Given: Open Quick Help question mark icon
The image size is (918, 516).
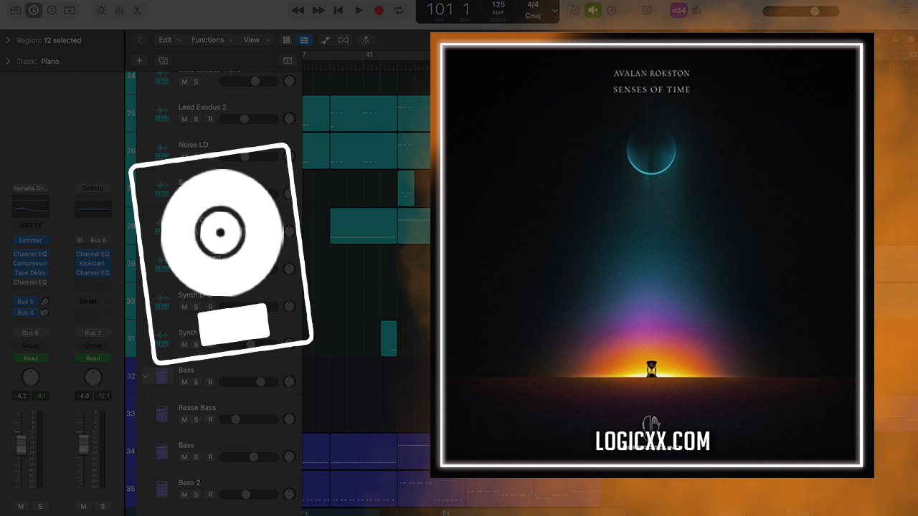Looking at the screenshot, I should point(52,10).
